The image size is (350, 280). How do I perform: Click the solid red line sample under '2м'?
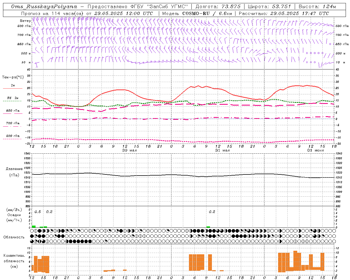point(13,89)
